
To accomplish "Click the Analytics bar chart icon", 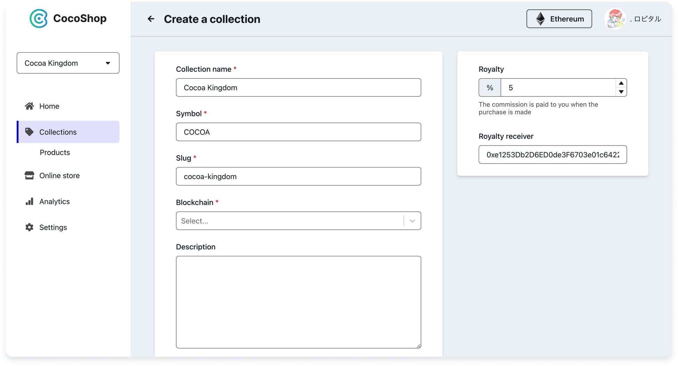I will pos(30,201).
